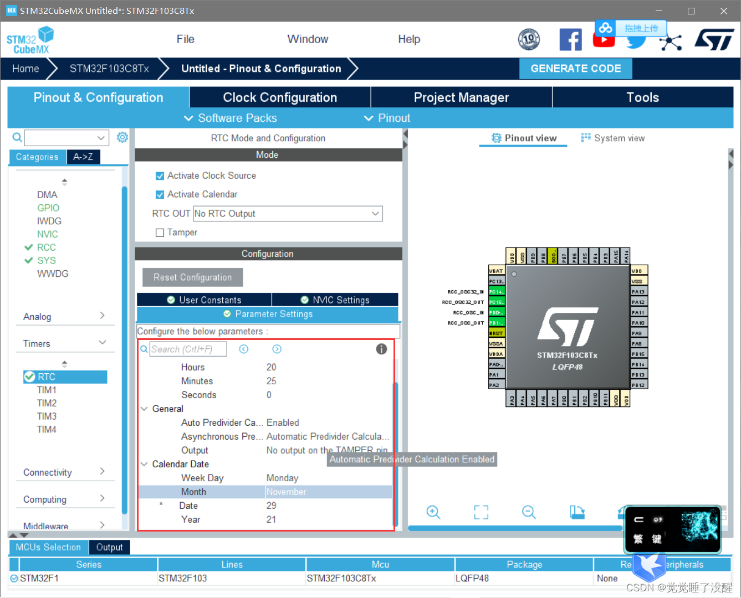Open the Help menu
The height and width of the screenshot is (598, 741).
(x=409, y=39)
